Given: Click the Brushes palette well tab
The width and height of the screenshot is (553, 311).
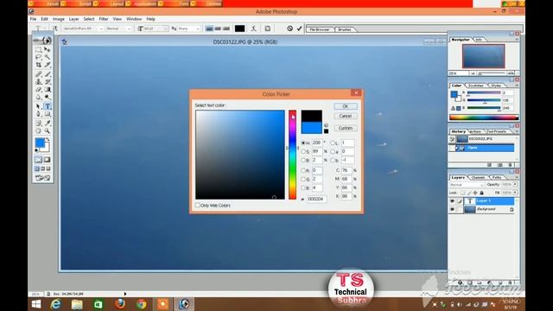Looking at the screenshot, I should 345,29.
